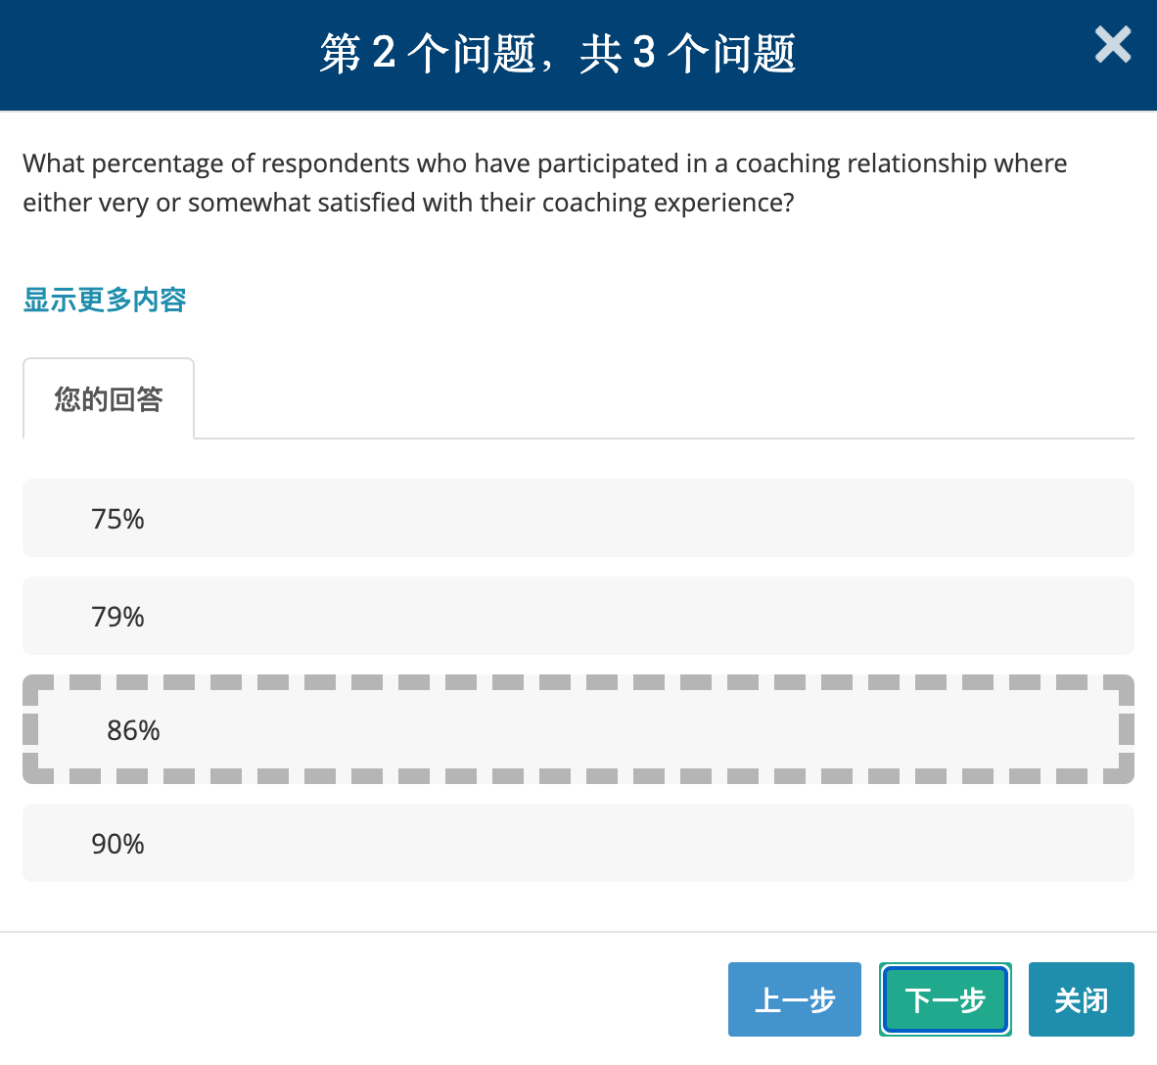The width and height of the screenshot is (1157, 1065).
Task: Go back with the 上一步 button
Action: pyautogui.click(x=794, y=999)
